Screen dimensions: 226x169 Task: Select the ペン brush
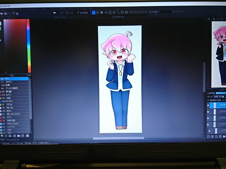pyautogui.click(x=14, y=79)
